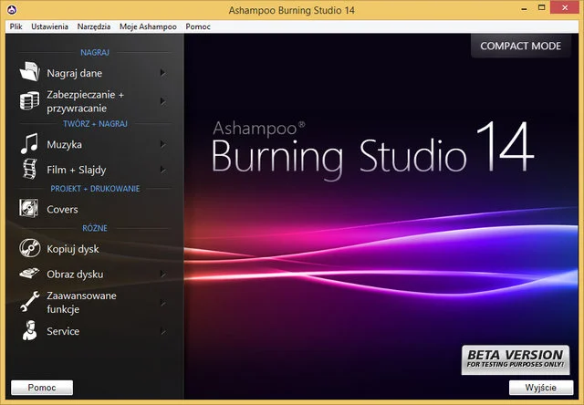Click the Pomoc button at the bottom
This screenshot has width=584, height=405.
41,388
